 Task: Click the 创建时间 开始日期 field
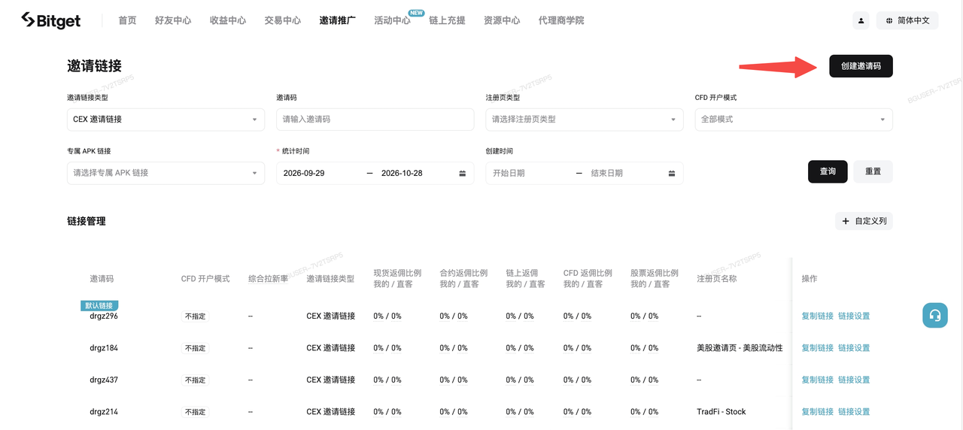click(x=509, y=173)
